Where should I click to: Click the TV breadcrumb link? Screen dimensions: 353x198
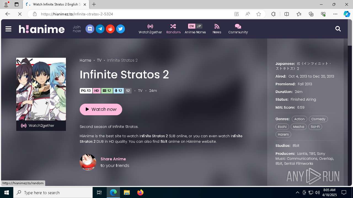(x=99, y=60)
